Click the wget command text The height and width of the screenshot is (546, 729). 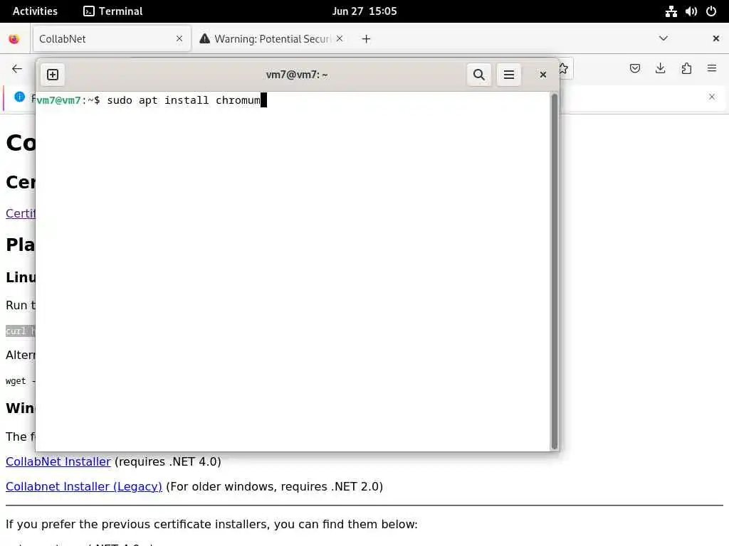(21, 381)
